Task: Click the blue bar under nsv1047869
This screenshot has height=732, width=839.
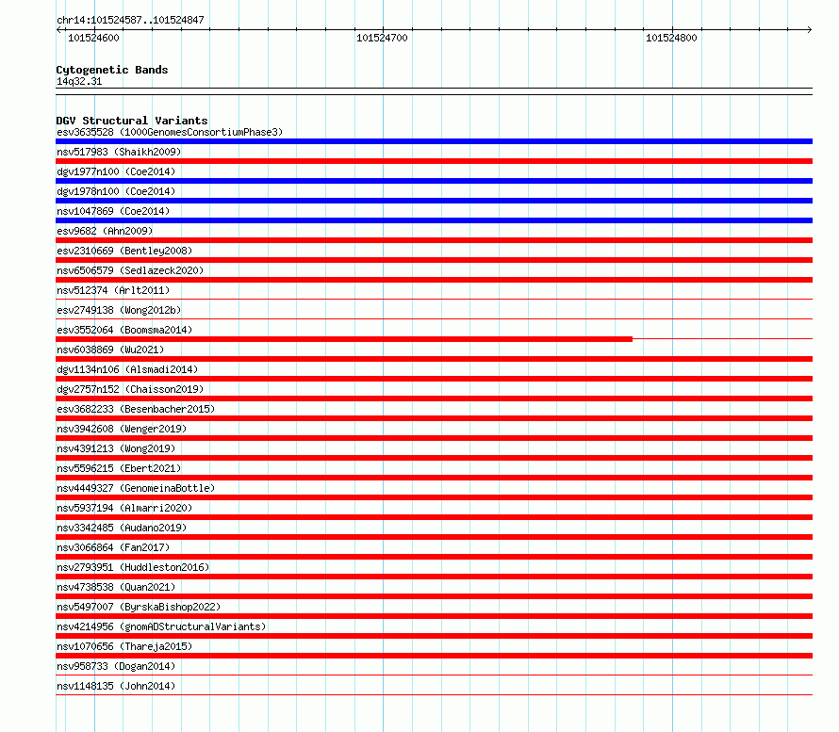Action: (434, 220)
